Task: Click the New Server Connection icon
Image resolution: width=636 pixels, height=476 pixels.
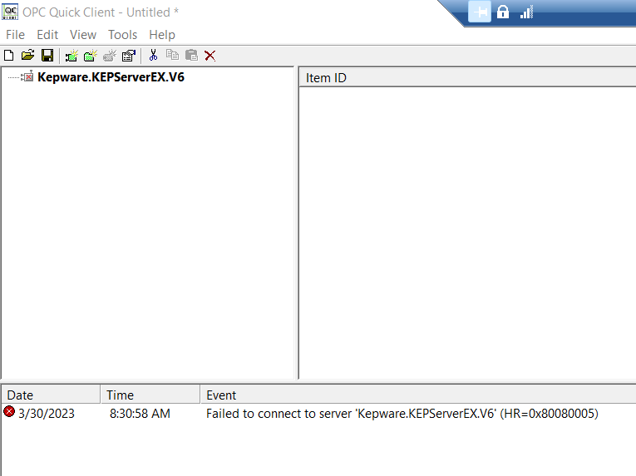Action: click(x=71, y=56)
